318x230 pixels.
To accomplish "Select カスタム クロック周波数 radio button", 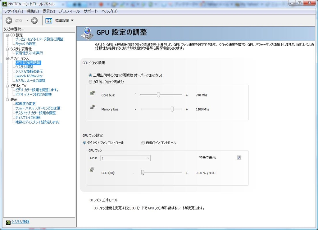I will tap(90, 82).
